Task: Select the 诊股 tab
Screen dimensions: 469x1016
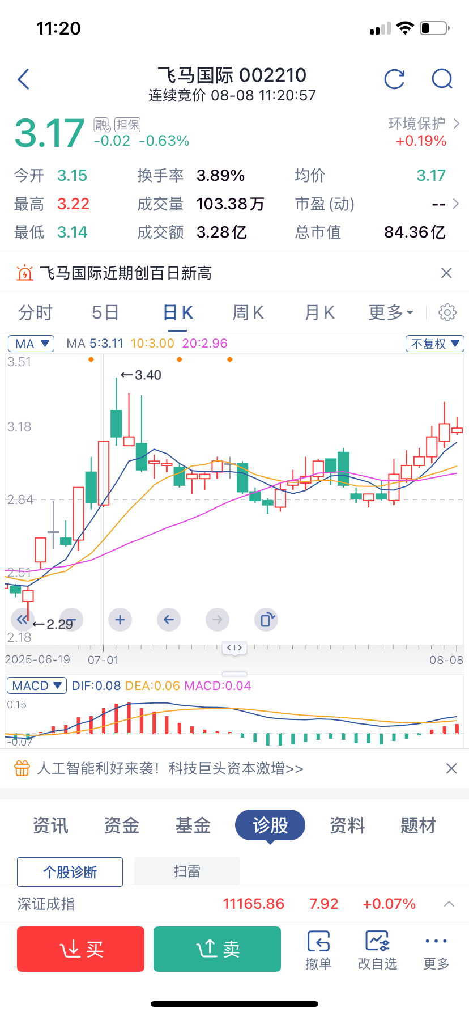Action: pyautogui.click(x=270, y=825)
